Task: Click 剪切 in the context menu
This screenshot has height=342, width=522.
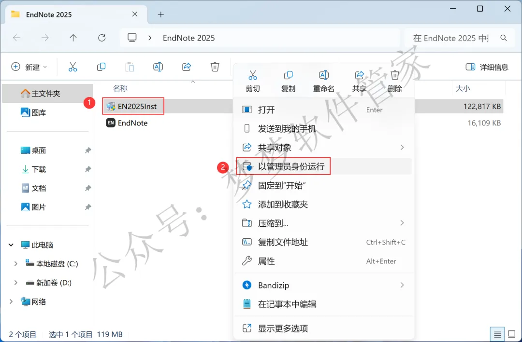Action: coord(253,82)
